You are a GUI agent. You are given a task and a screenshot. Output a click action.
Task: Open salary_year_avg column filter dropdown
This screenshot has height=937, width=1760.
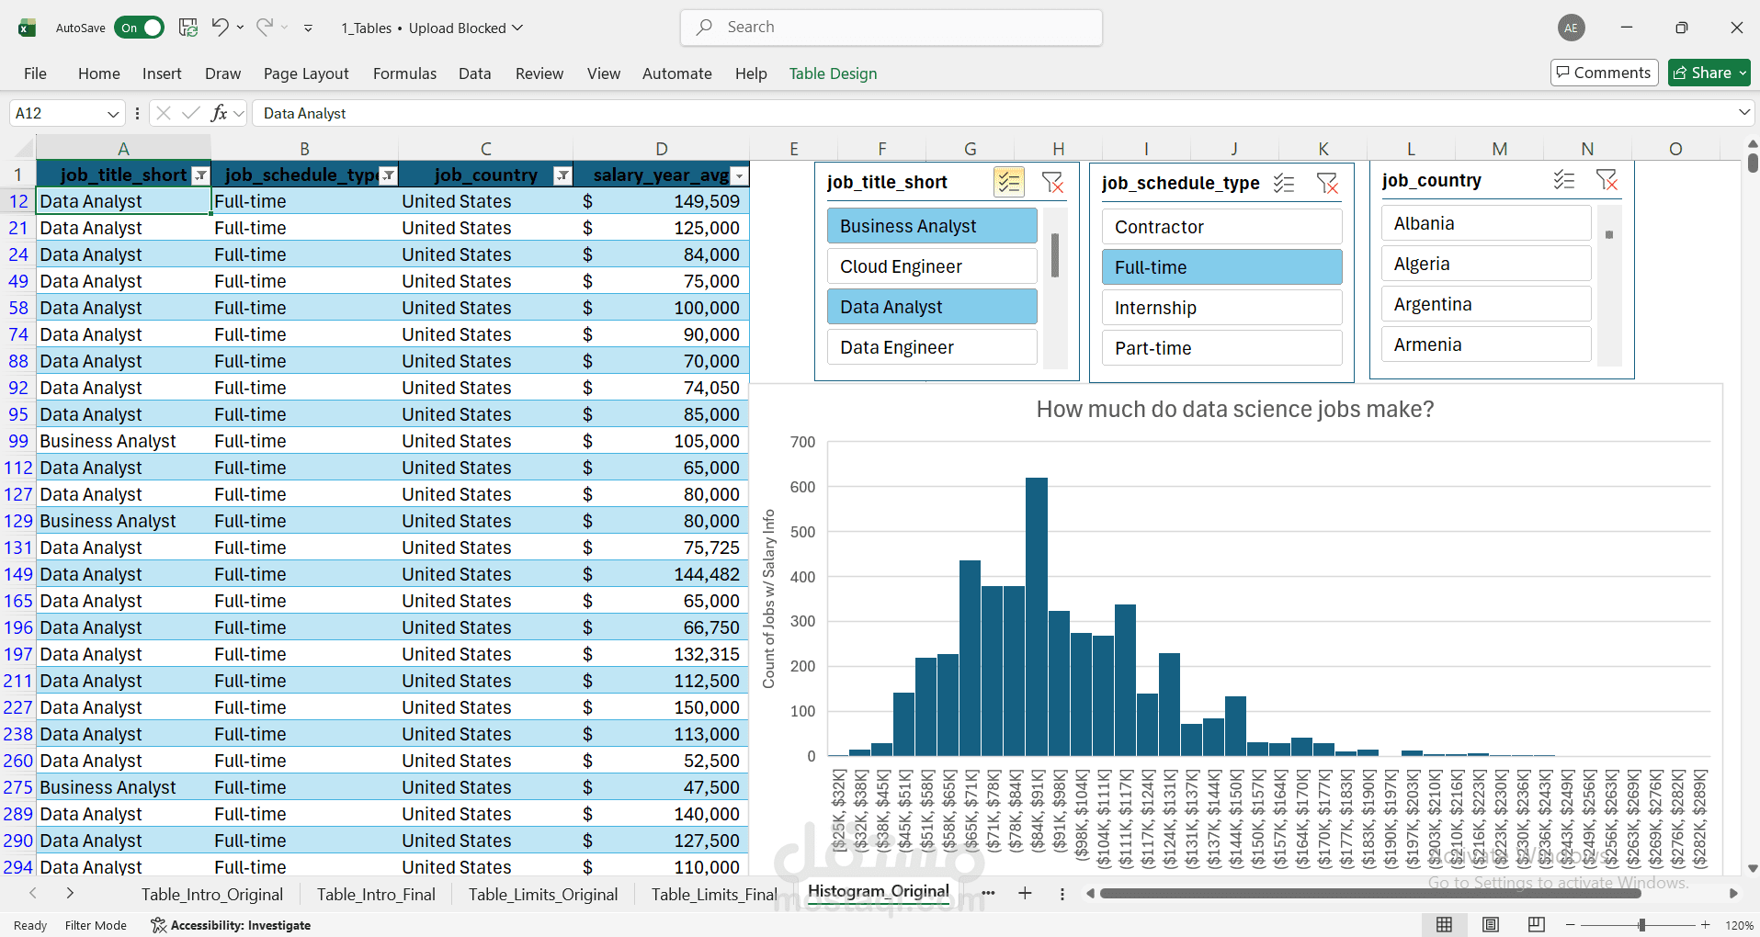[740, 175]
